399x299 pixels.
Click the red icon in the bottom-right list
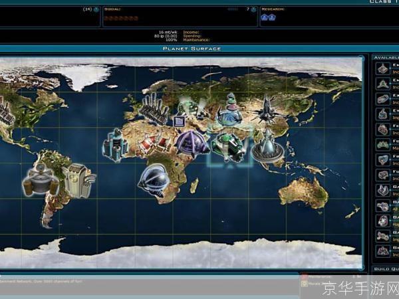tap(305, 277)
